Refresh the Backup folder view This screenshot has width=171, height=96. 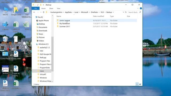point(126,12)
